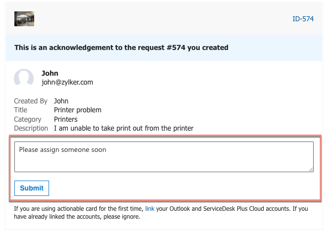Image resolution: width=332 pixels, height=235 pixels.
Task: Click the Category field label
Action: (28, 119)
